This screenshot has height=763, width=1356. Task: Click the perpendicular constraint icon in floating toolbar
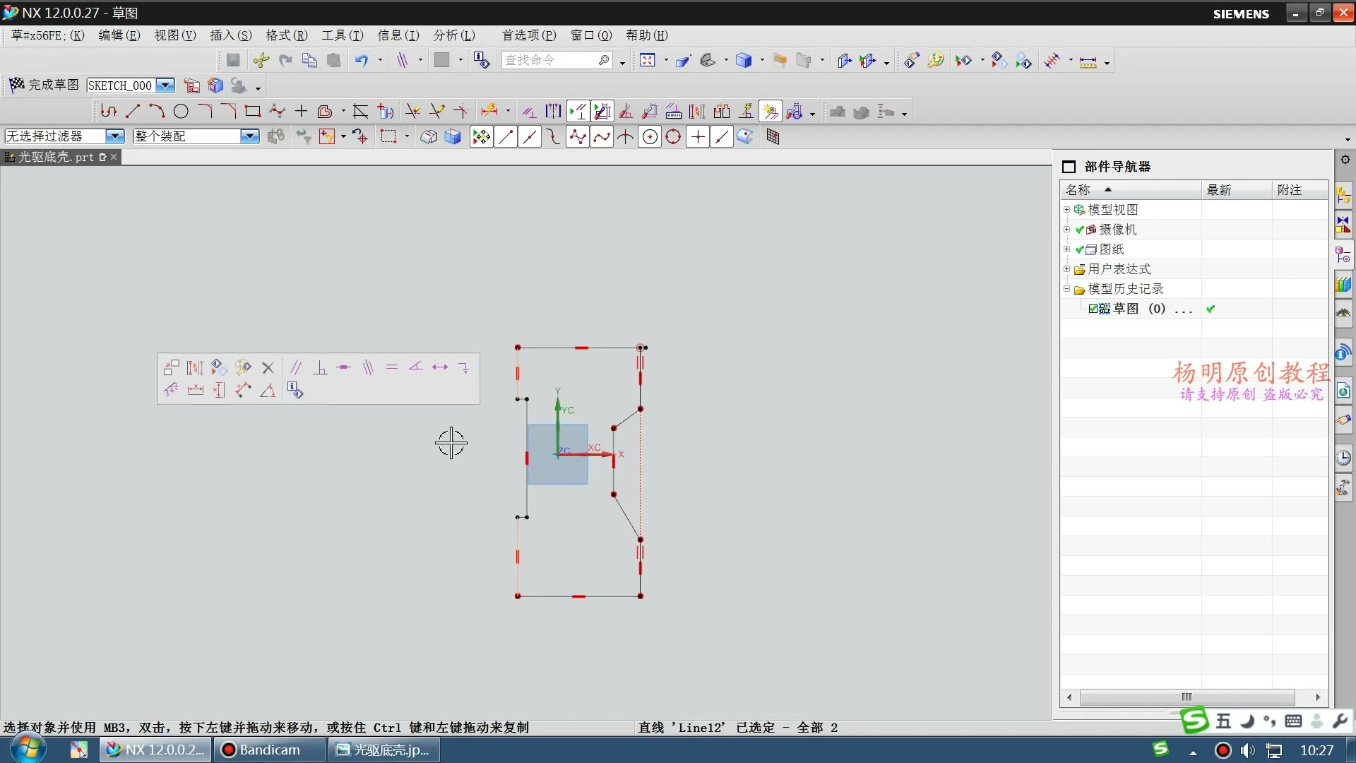320,367
